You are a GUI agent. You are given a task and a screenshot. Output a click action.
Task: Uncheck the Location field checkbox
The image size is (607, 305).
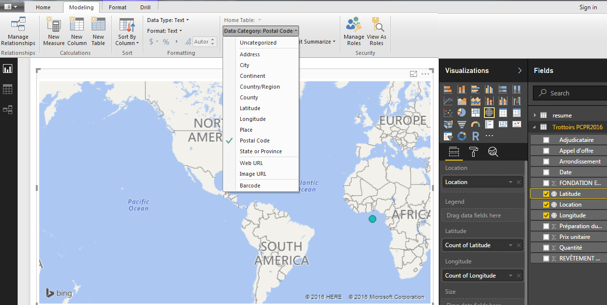pyautogui.click(x=546, y=205)
